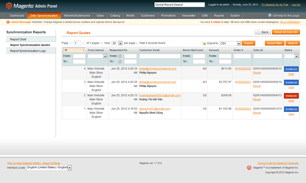The height and width of the screenshot is (183, 306).
Task: Open the Customers menu
Action: coord(148,16)
